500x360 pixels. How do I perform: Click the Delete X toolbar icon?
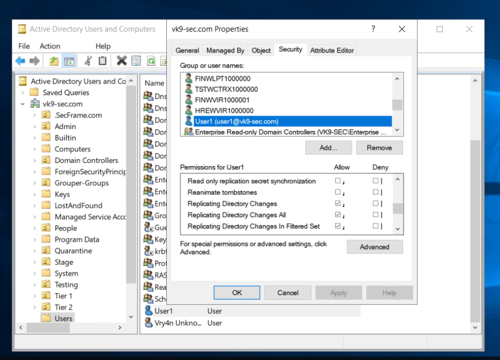121,61
